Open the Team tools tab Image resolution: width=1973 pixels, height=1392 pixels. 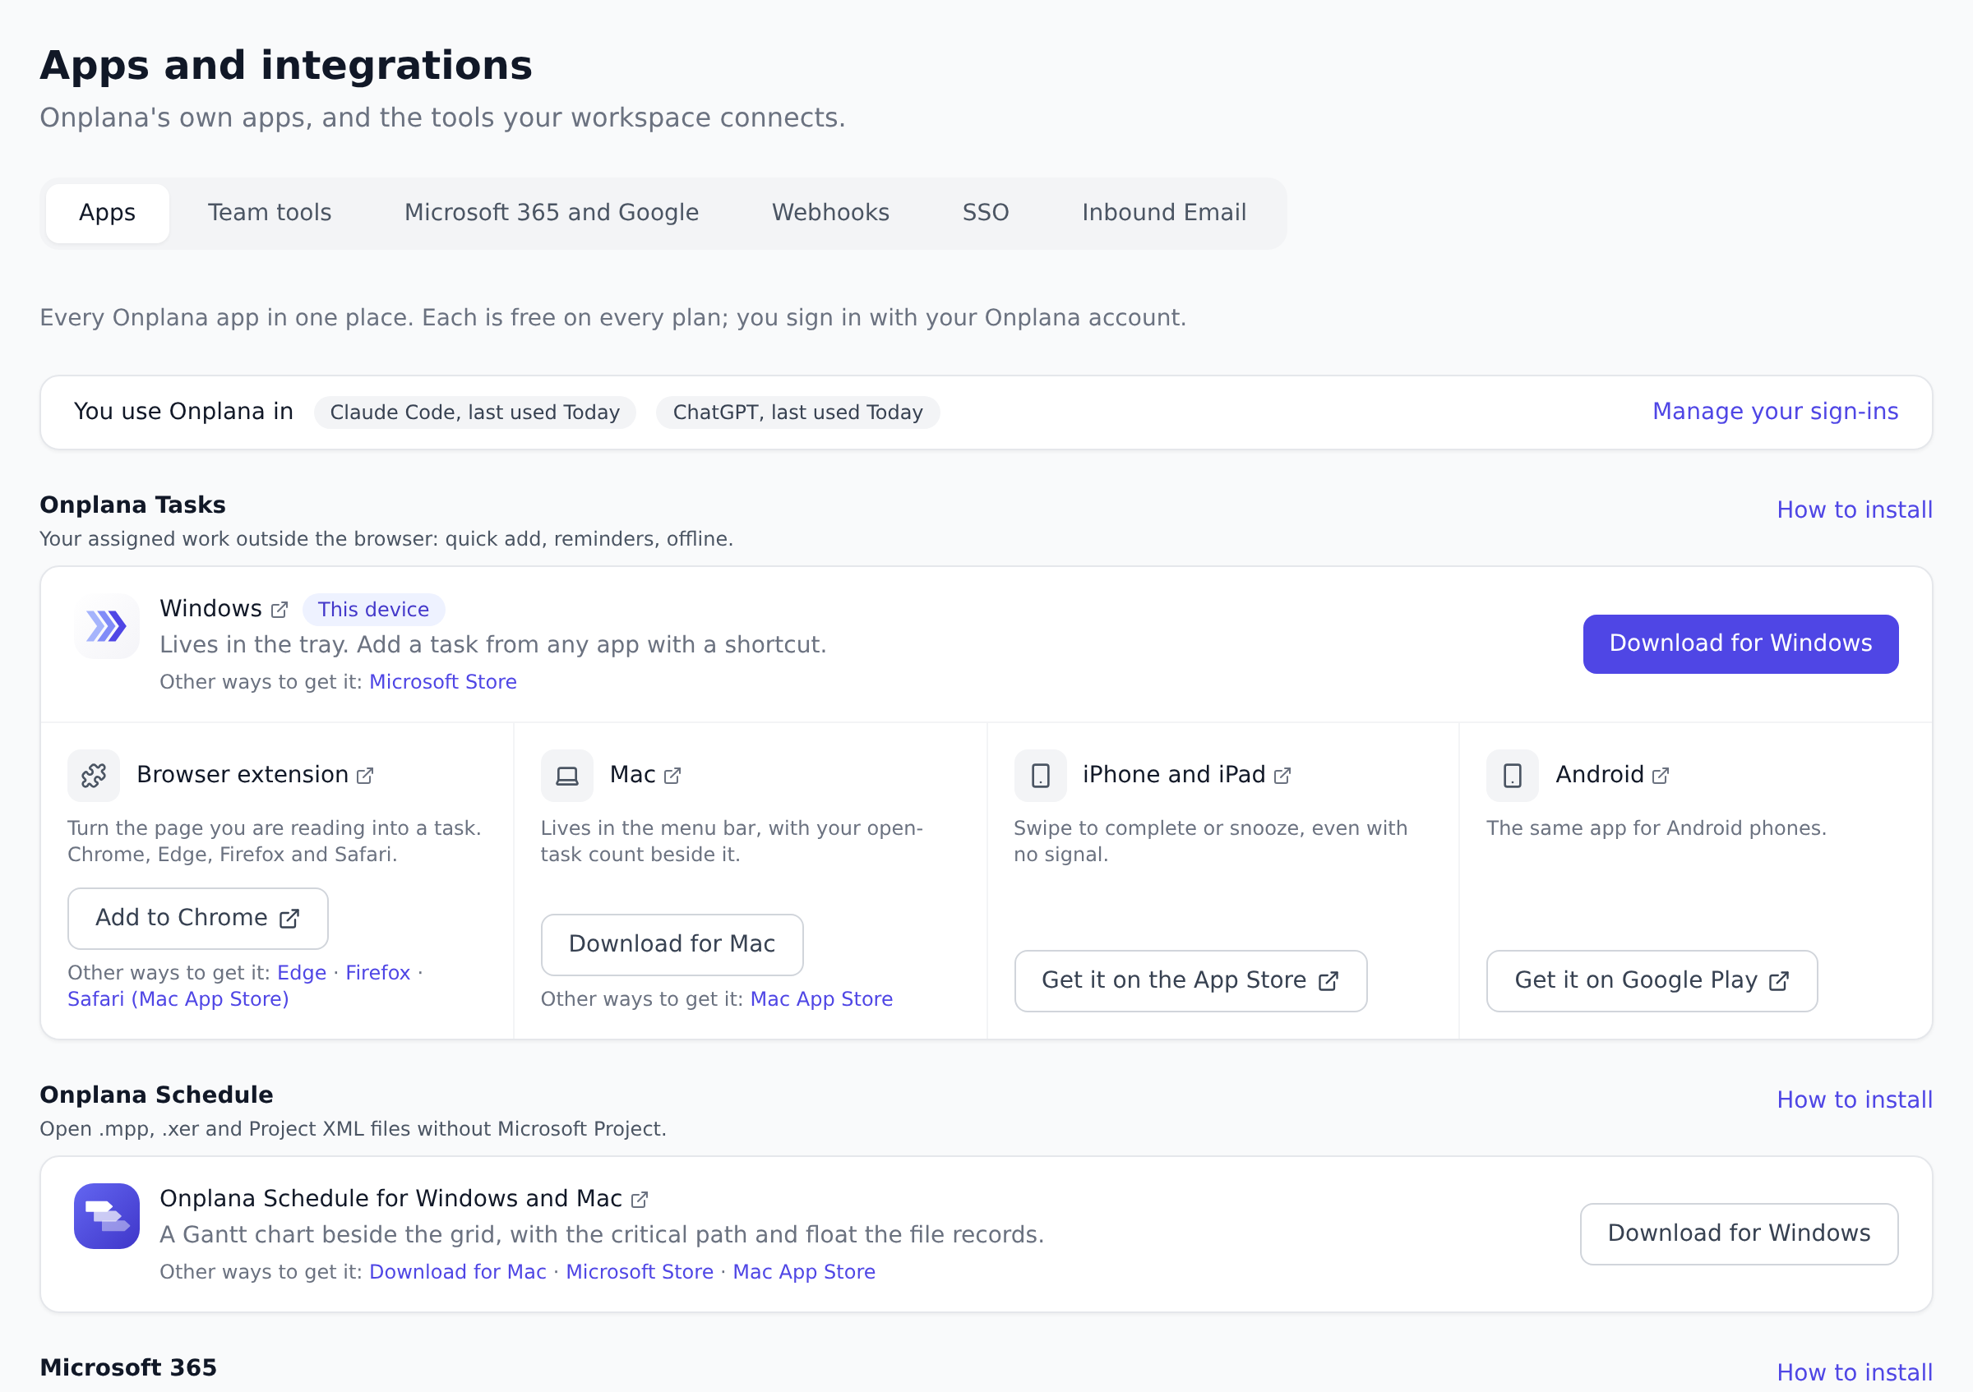(x=270, y=213)
